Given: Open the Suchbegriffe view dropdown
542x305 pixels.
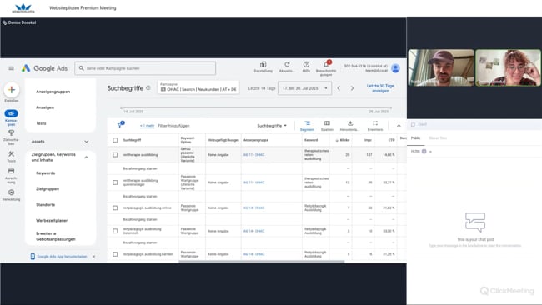Looking at the screenshot, I should [x=272, y=126].
